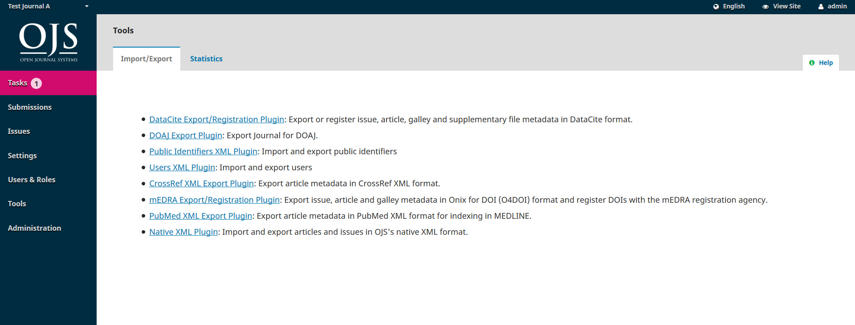Open the PubMed XML Export Plugin link
The height and width of the screenshot is (325, 855).
point(201,216)
